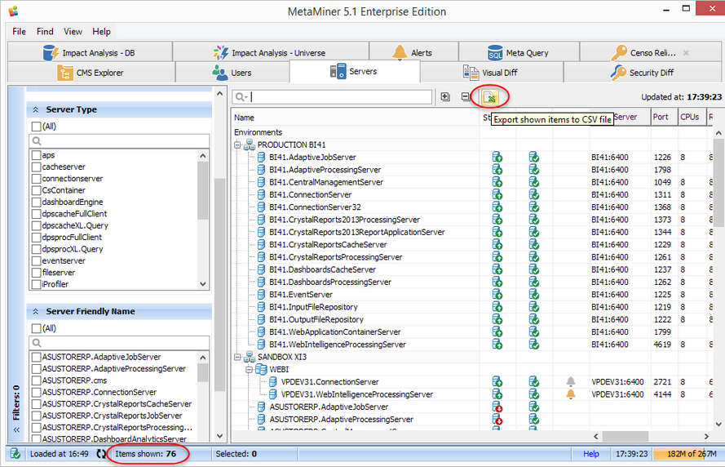Screen dimensions: 725x467
Task: Click the horizontal scrollbar thumb of servers table
Action: tap(626, 437)
